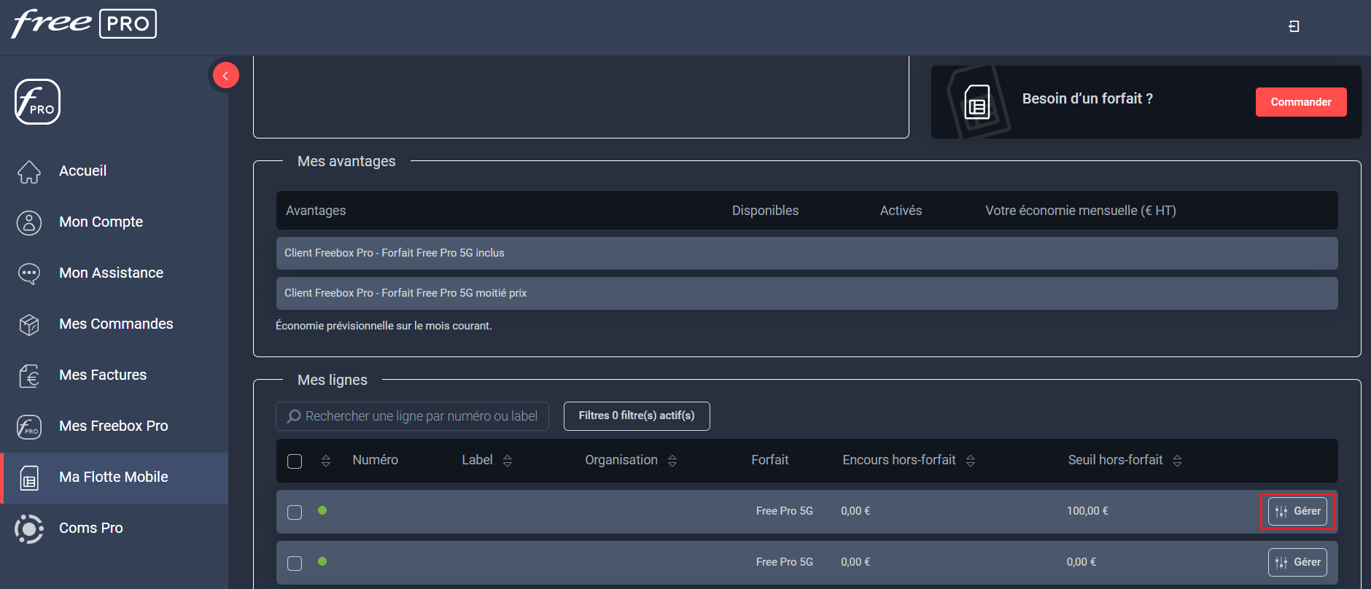Image resolution: width=1371 pixels, height=589 pixels.
Task: Open Mes Commandes menu entry
Action: [x=115, y=324]
